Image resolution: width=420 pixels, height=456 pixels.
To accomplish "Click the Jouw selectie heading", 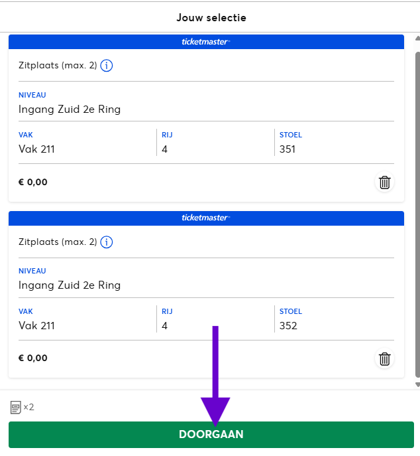I will pos(211,18).
